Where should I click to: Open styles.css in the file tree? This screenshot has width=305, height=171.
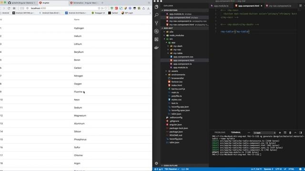click(176, 100)
